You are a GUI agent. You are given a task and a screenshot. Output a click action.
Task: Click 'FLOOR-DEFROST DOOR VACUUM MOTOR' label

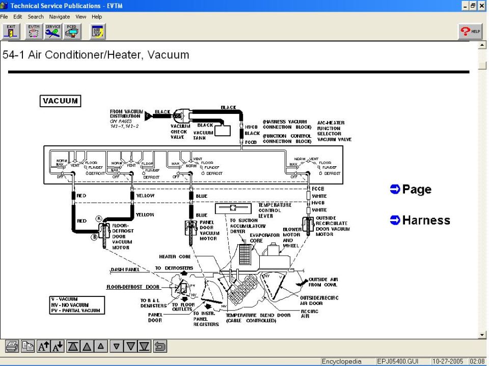(123, 236)
